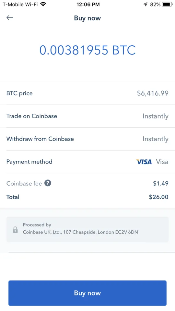Tap the Trade on Coinbase row

(x=87, y=116)
